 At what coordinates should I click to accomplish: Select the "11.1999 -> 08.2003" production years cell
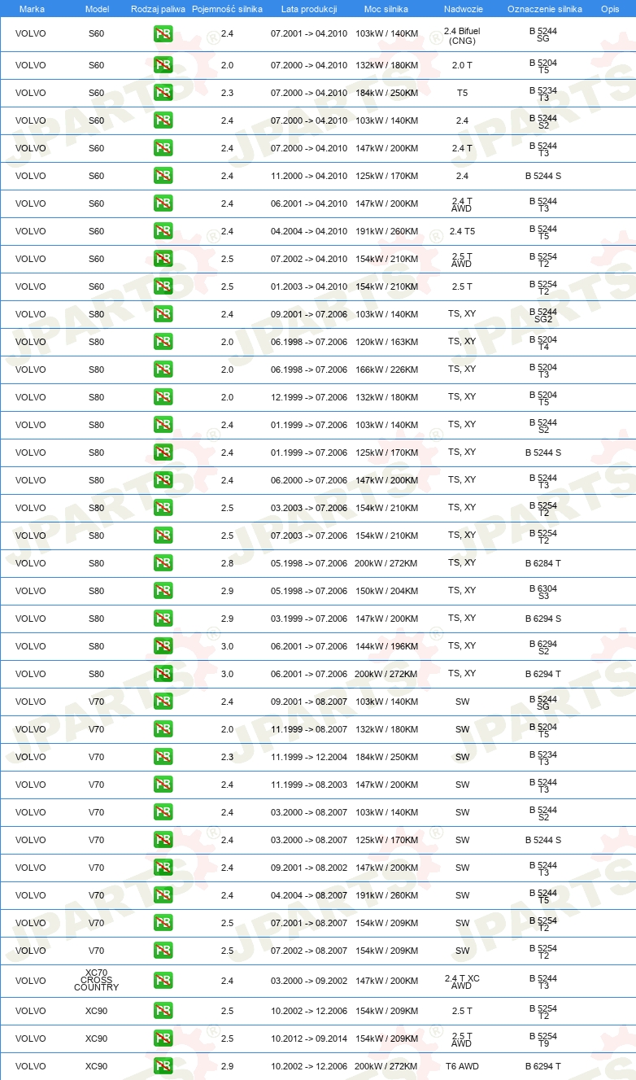point(309,785)
